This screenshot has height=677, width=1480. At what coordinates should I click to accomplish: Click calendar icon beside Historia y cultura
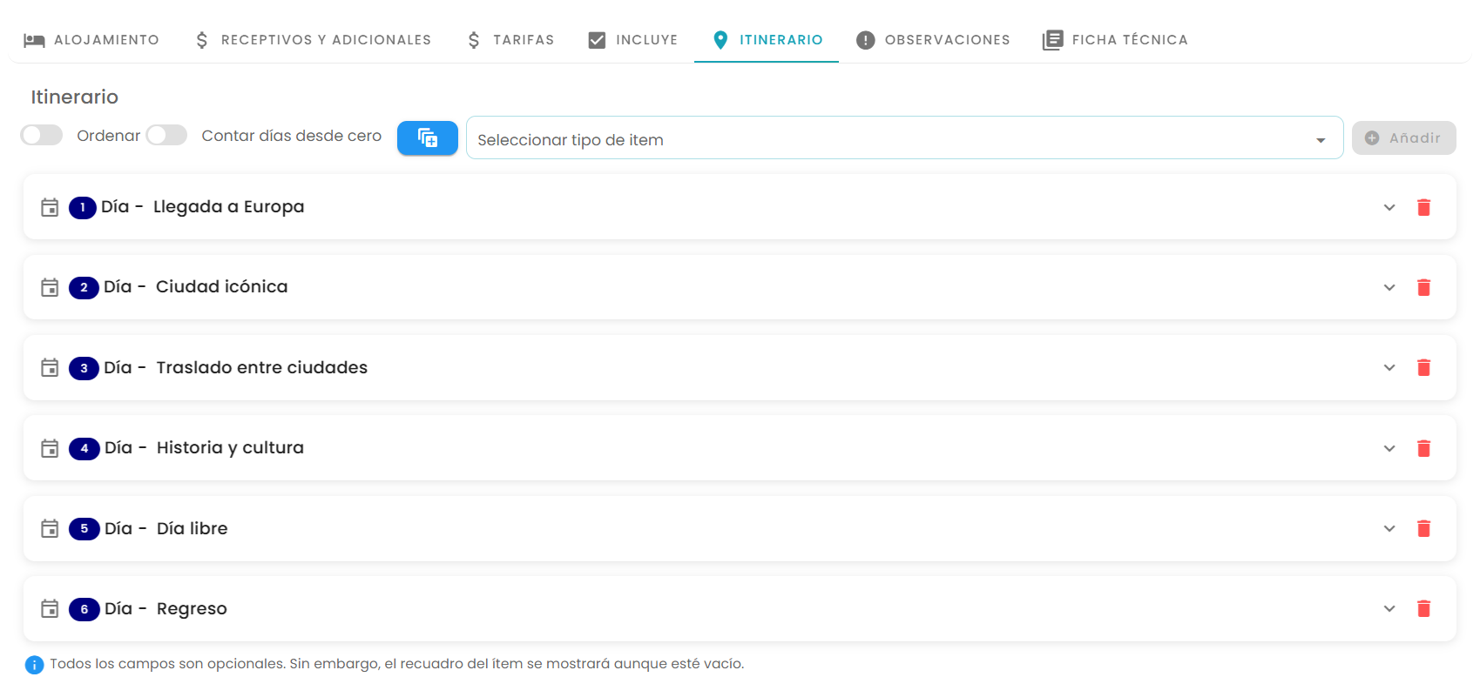50,448
